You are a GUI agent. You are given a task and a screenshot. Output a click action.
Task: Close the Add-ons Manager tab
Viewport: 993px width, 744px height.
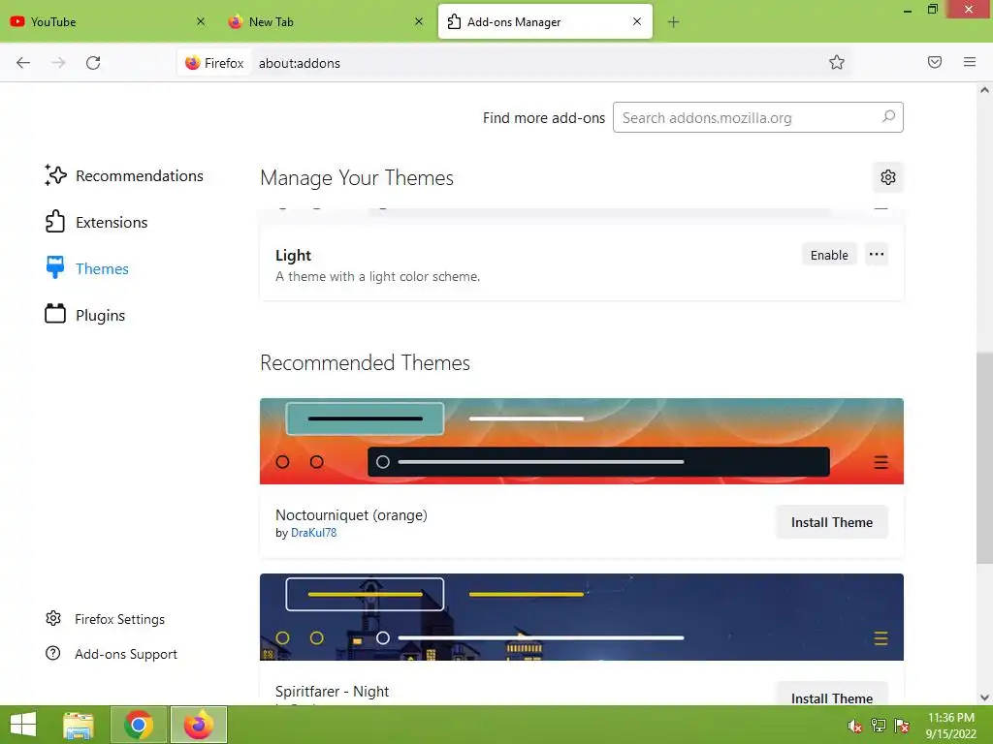pyautogui.click(x=637, y=21)
